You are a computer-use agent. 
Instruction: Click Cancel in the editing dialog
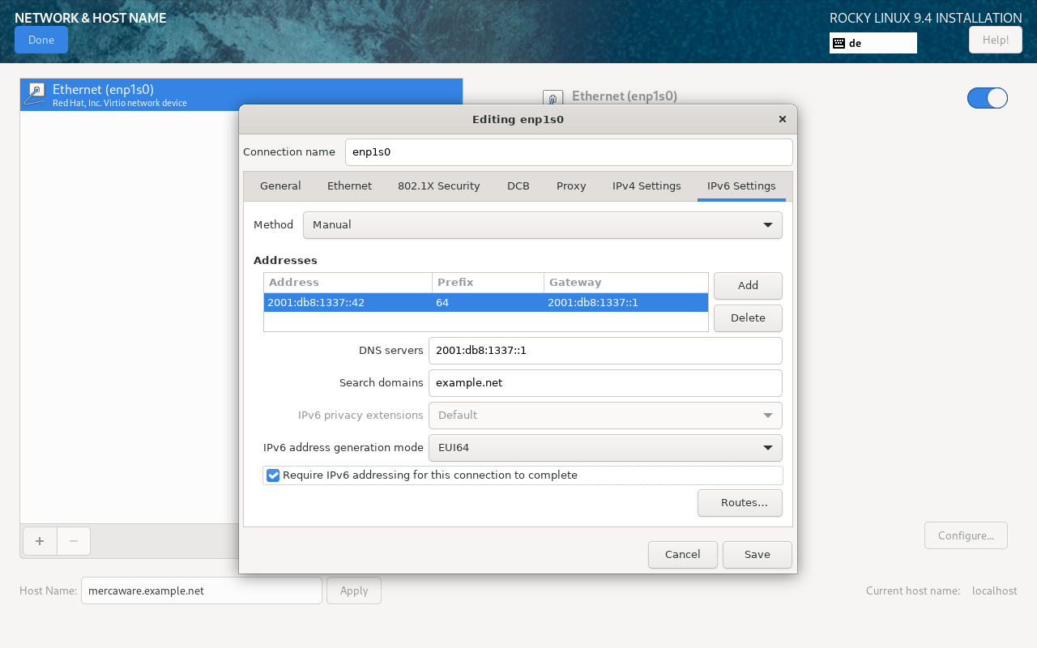[x=682, y=555]
